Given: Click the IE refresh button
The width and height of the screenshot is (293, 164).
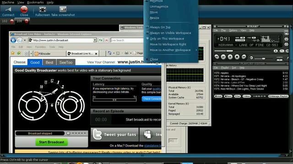Looking at the screenshot, I should [101, 40].
